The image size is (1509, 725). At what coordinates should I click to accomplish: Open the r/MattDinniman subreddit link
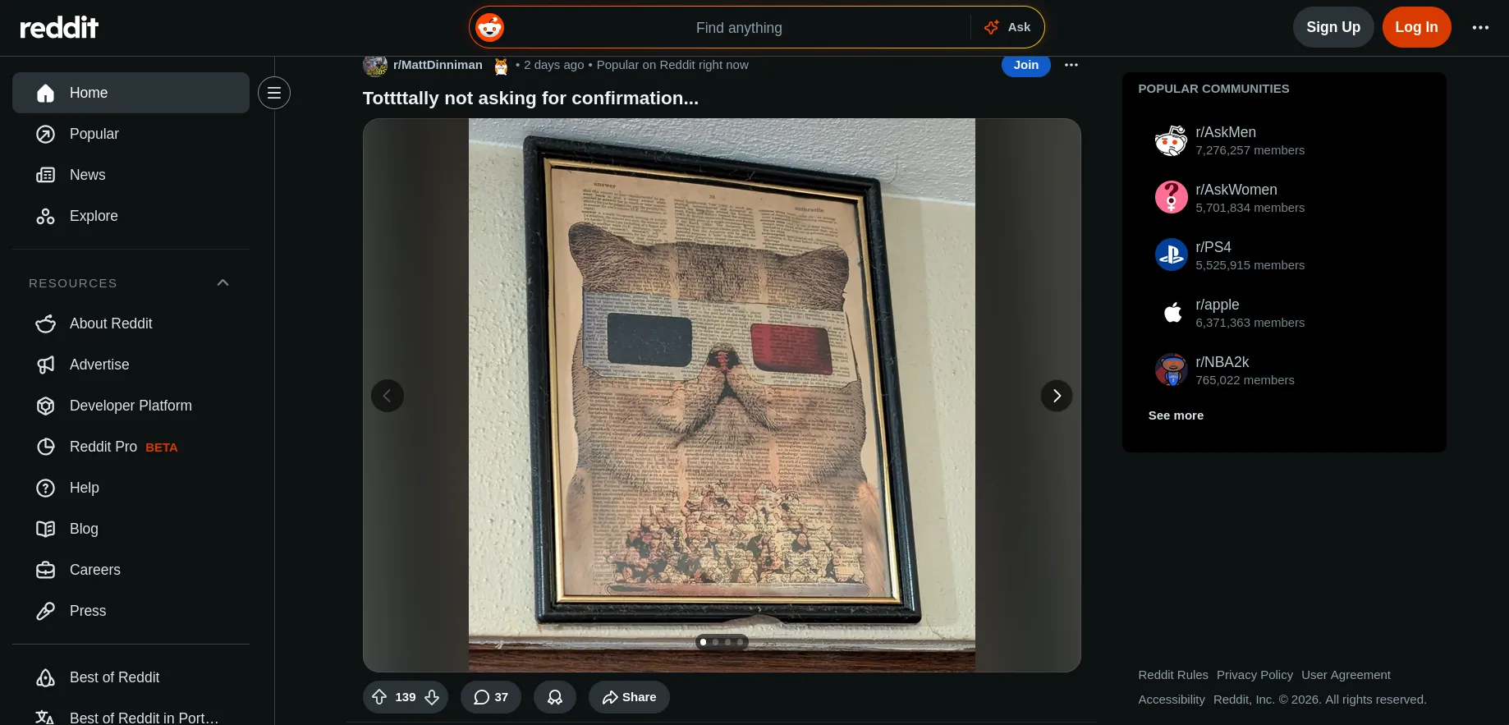click(x=438, y=65)
